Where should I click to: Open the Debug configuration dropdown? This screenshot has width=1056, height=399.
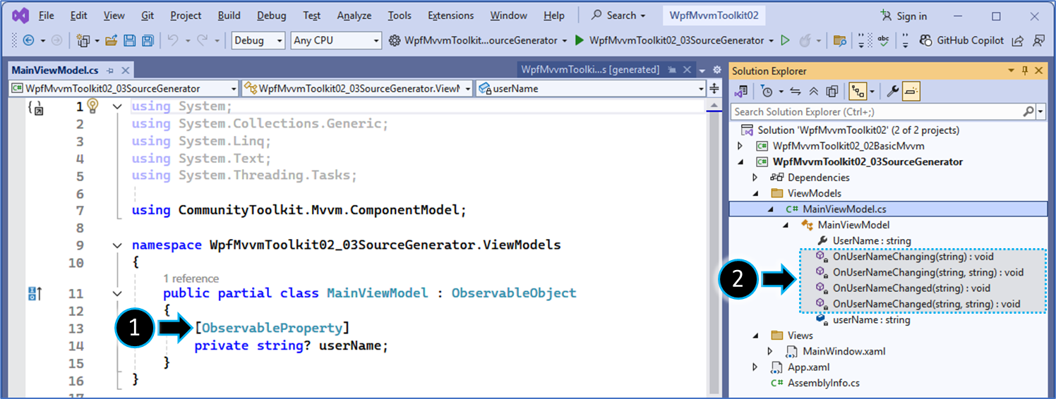258,41
